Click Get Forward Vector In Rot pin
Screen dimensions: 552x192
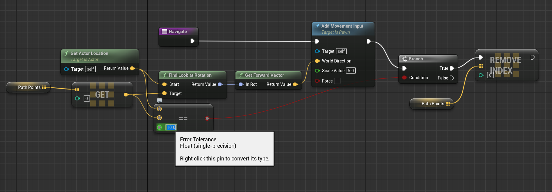click(241, 84)
